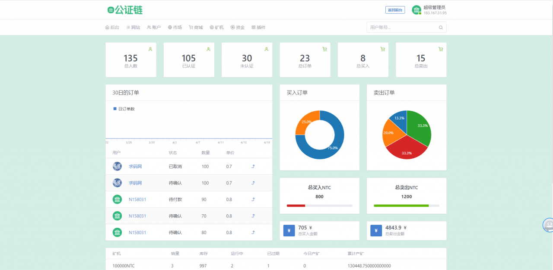The width and height of the screenshot is (553, 270).
Task: Click share arrow for 已取消 order row
Action: coord(253,166)
